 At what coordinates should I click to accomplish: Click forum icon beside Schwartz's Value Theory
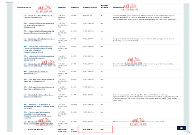tap(25, 71)
